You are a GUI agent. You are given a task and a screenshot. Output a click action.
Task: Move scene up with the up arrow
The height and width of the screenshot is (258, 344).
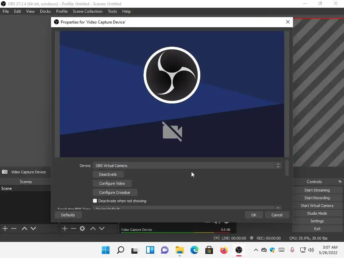tap(24, 228)
